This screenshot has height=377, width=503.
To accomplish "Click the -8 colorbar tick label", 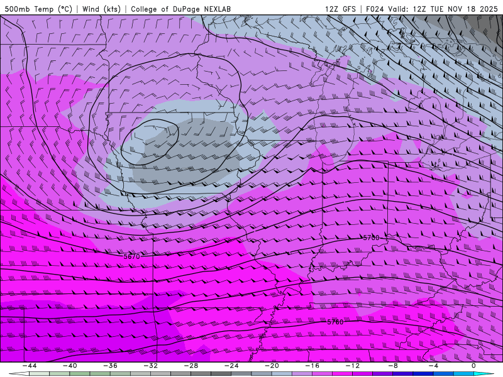I will point(393,366).
